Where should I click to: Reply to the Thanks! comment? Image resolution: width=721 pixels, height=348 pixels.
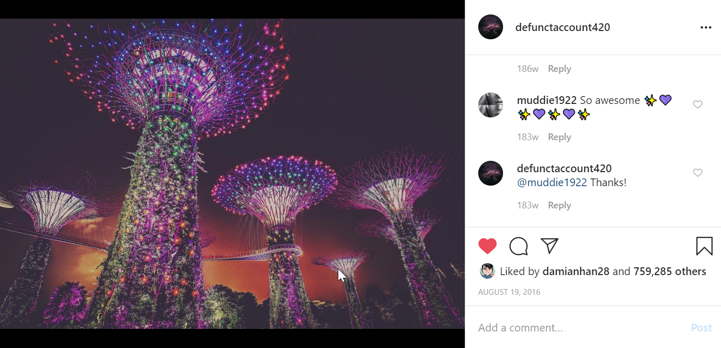[559, 205]
